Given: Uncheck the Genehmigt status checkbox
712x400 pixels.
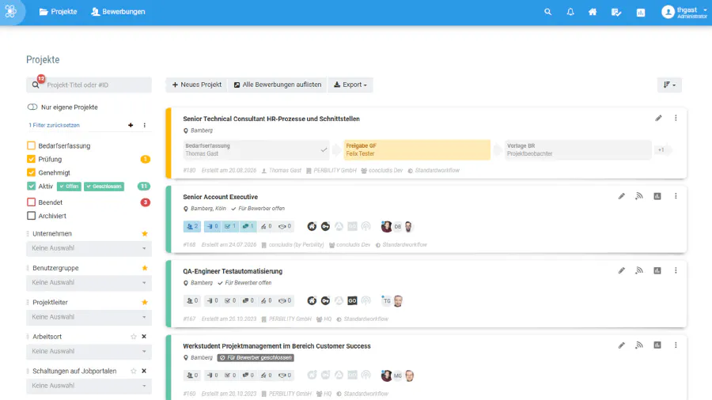Looking at the screenshot, I should click(x=31, y=172).
